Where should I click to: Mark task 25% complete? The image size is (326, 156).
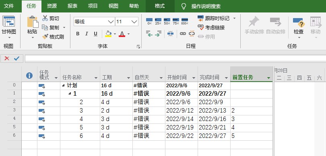(158, 21)
